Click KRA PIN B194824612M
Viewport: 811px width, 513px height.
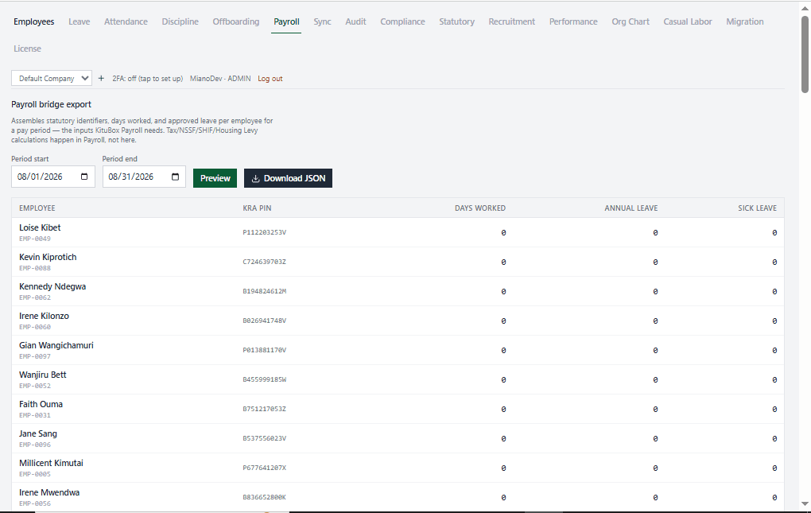tap(264, 292)
